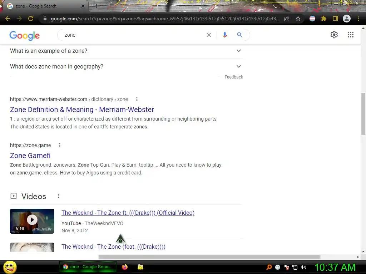Open Firefox from the taskbar
This screenshot has width=366, height=274.
tap(125, 267)
